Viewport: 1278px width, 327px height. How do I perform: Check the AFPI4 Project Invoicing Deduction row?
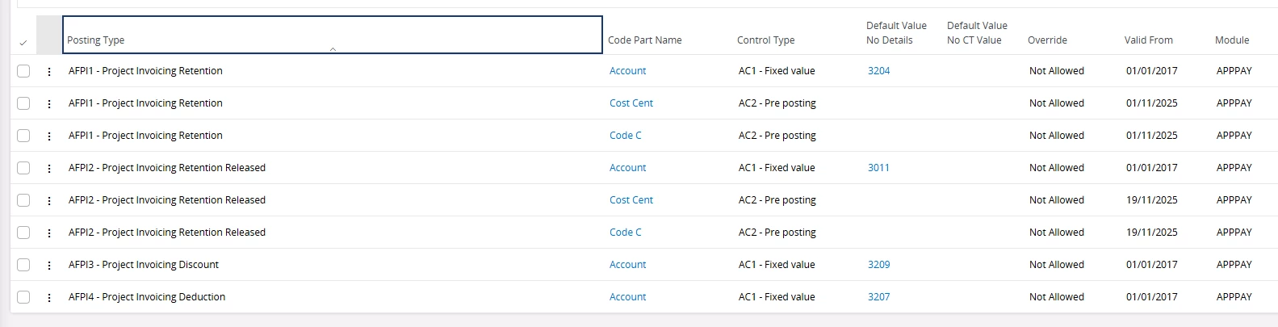[x=23, y=297]
